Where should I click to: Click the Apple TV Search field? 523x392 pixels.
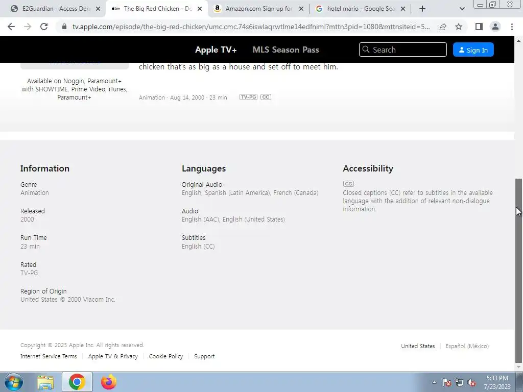[402, 50]
